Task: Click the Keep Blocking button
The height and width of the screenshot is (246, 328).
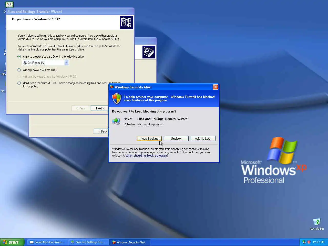Action: pyautogui.click(x=149, y=139)
